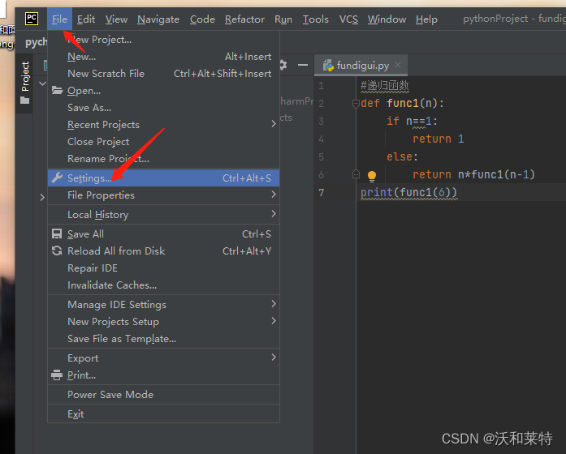Image resolution: width=566 pixels, height=454 pixels.
Task: Switch to the fundigui.py editor tab
Action: (362, 66)
